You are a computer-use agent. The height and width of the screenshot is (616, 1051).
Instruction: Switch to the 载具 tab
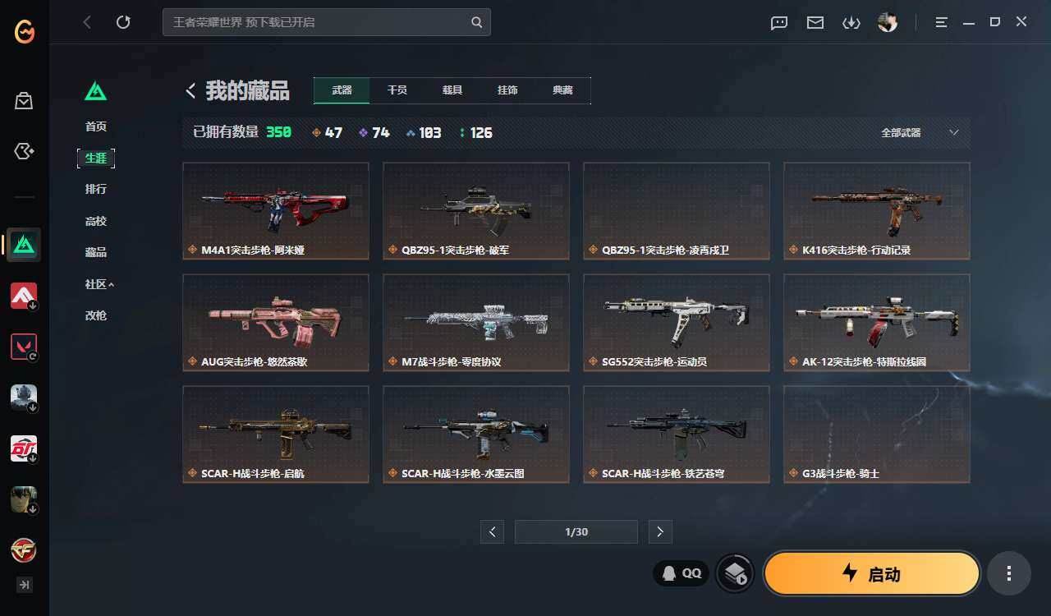[452, 90]
